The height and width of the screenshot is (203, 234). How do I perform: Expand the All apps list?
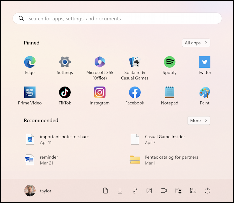pyautogui.click(x=196, y=43)
